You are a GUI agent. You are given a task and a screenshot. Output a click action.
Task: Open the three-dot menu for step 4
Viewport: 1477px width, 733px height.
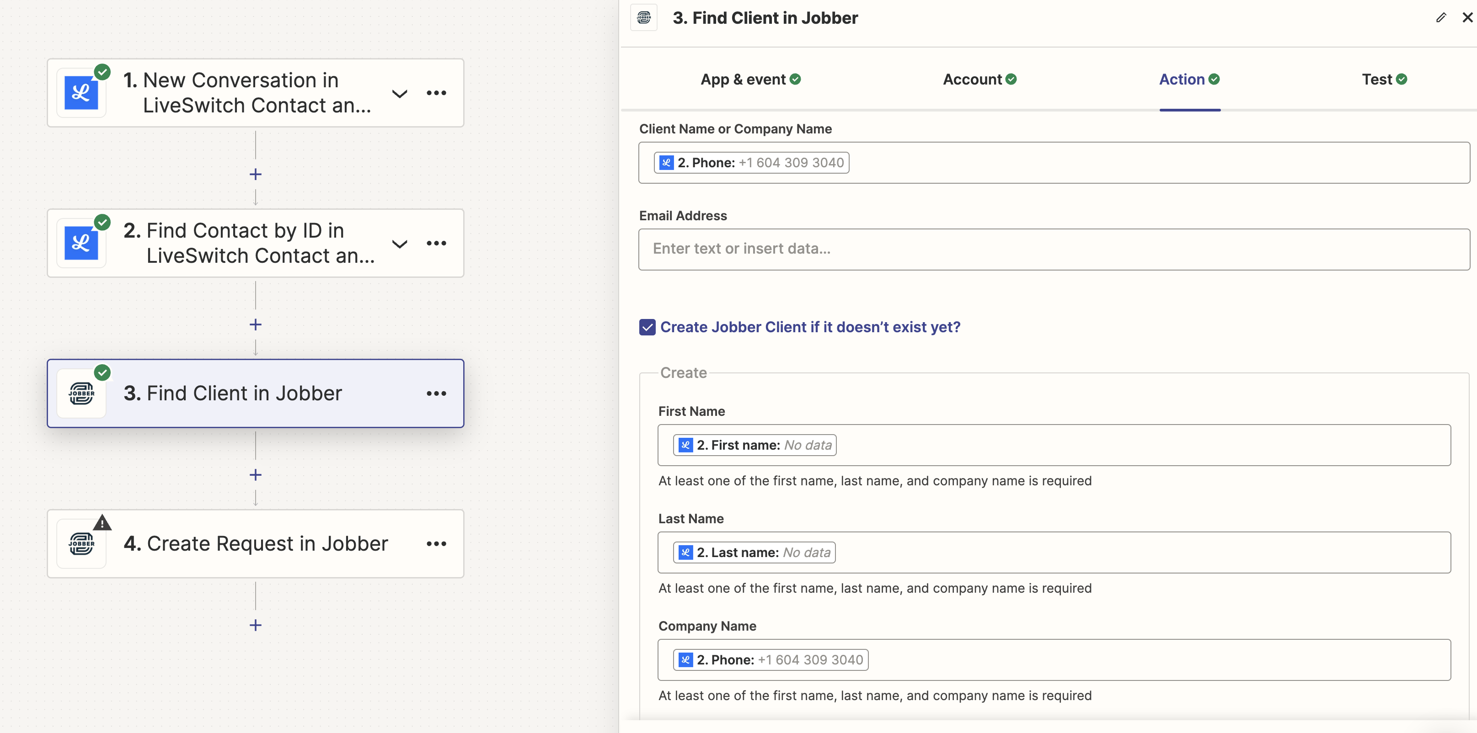tap(436, 543)
